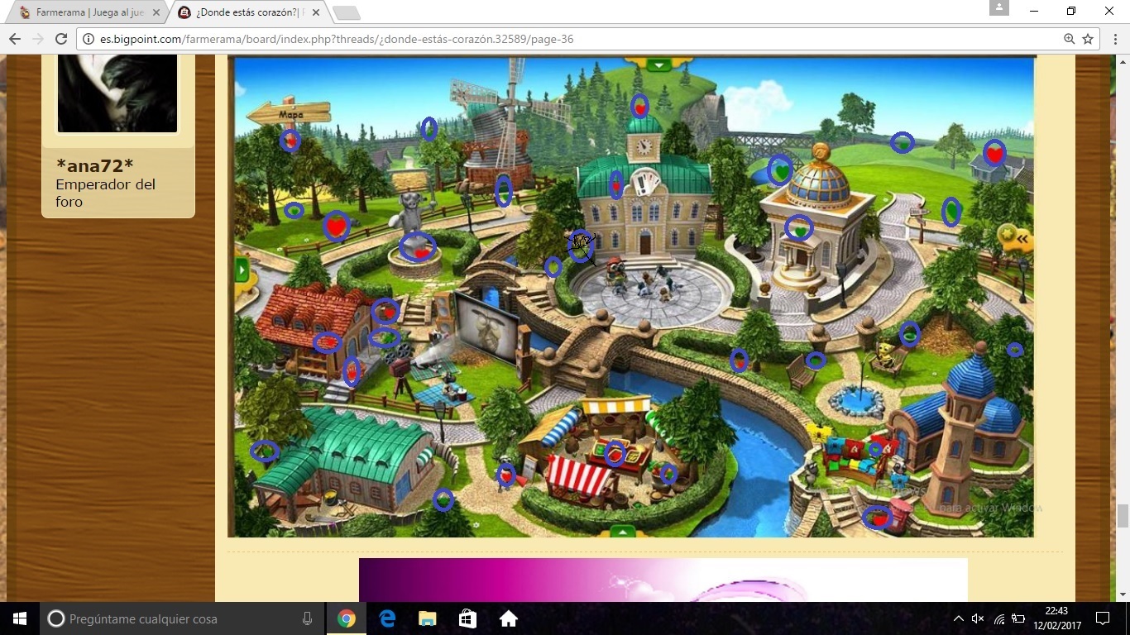The height and width of the screenshot is (635, 1130).
Task: Check the battery status icon
Action: click(x=1020, y=618)
